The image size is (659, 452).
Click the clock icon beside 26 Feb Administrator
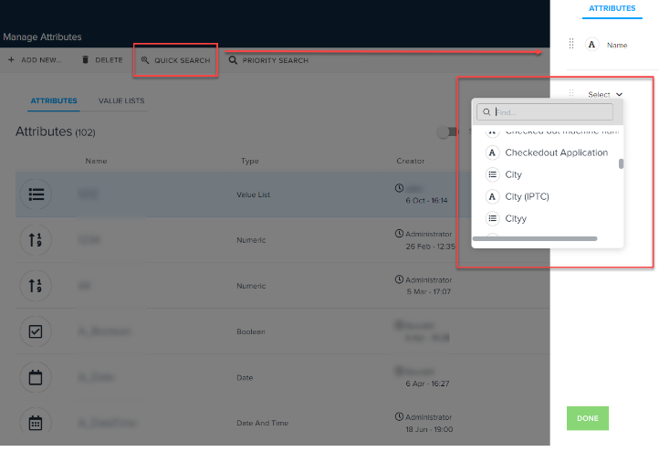[399, 234]
